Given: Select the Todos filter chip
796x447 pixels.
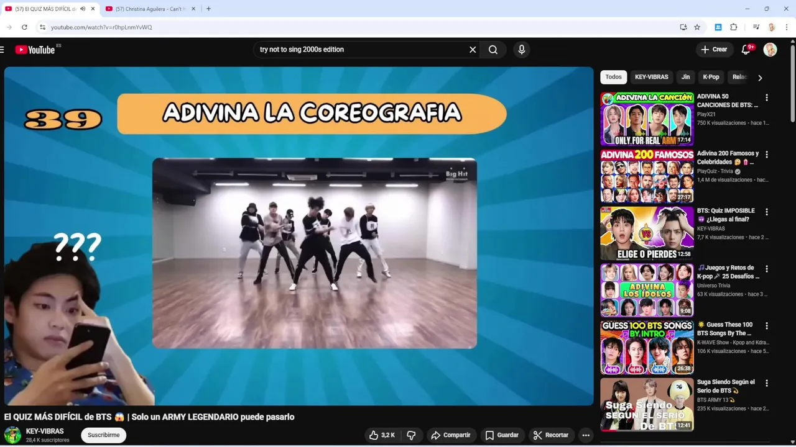Looking at the screenshot, I should point(613,77).
